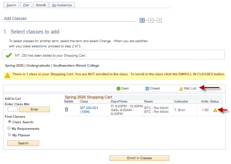Screen dimensions: 231x164
Task: Switch to the Search tab
Action: click(x=11, y=5)
